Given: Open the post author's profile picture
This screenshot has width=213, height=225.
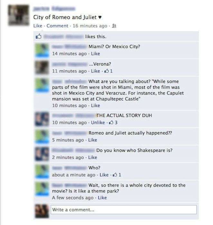Looking at the screenshot, I should pos(19,15).
